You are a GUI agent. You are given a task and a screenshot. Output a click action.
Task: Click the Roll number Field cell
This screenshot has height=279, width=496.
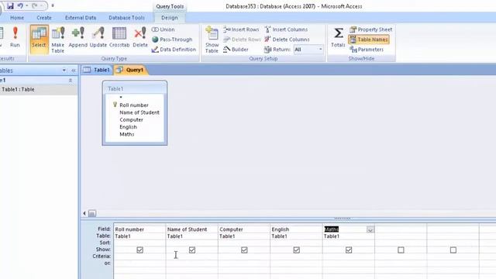(x=139, y=229)
